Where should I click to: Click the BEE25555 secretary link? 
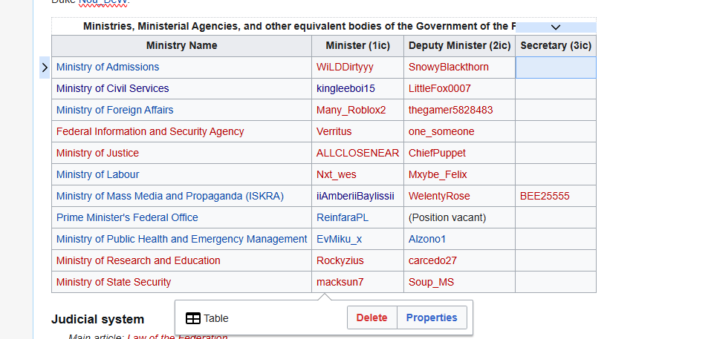pyautogui.click(x=545, y=196)
